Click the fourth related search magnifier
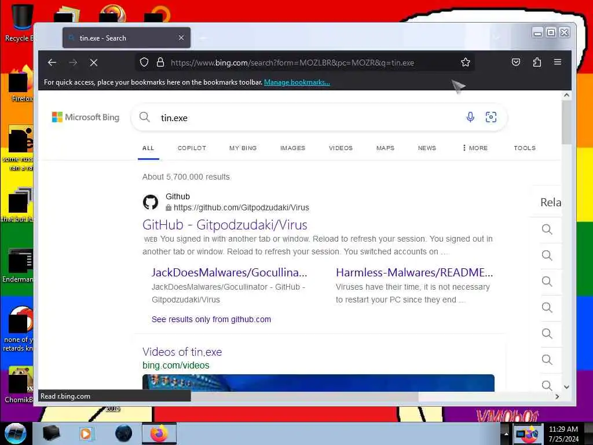Image resolution: width=593 pixels, height=445 pixels. coord(547,308)
